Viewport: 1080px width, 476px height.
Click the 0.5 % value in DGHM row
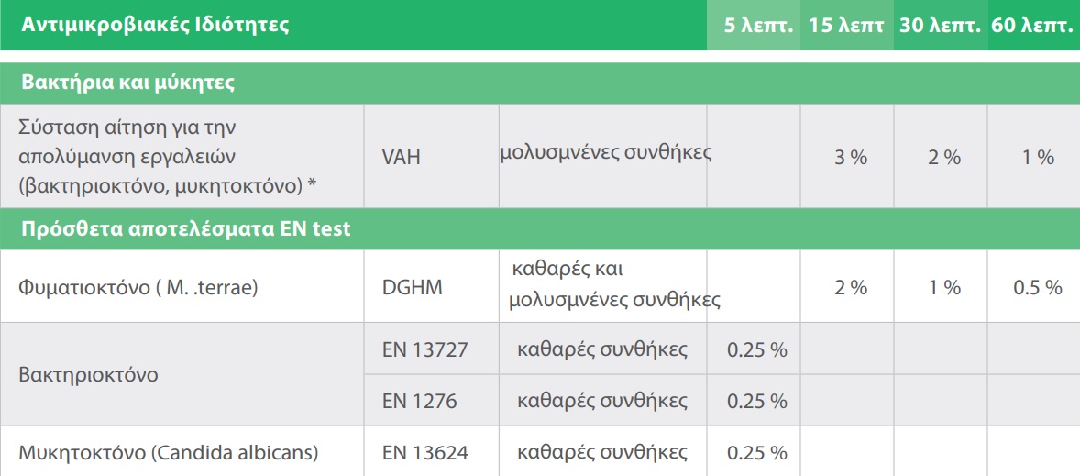[1037, 287]
